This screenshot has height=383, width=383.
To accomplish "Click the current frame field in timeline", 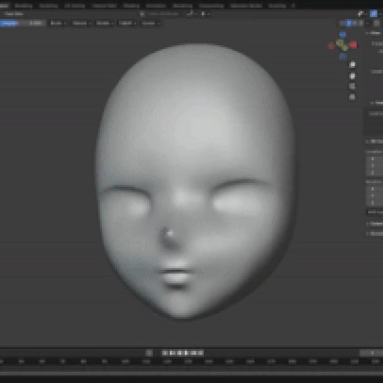I will click(371, 353).
